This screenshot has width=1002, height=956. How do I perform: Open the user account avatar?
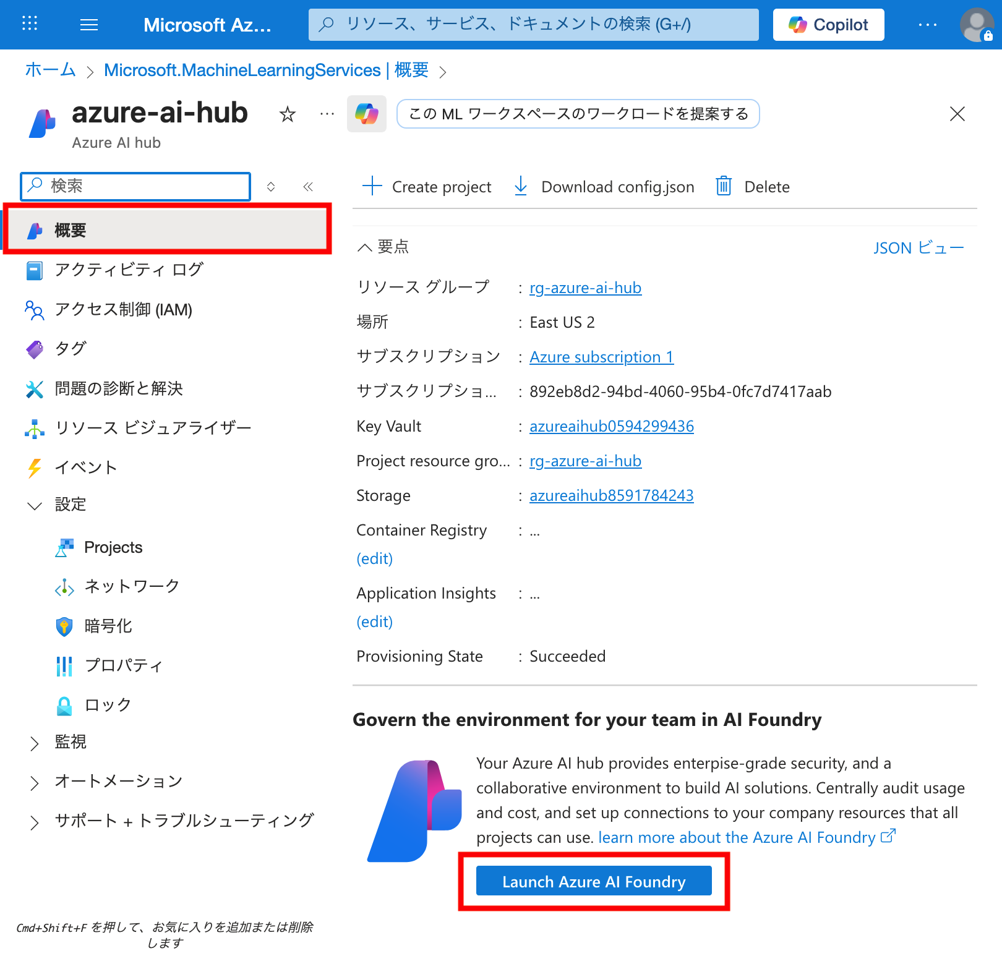976,25
